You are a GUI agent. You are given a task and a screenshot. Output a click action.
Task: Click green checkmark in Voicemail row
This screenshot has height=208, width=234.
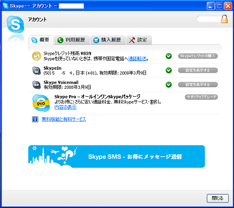[169, 85]
